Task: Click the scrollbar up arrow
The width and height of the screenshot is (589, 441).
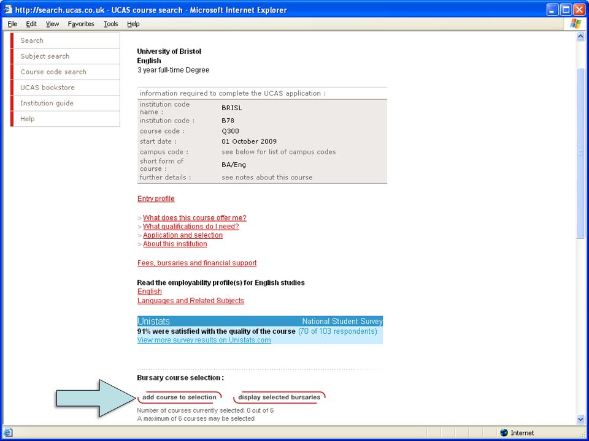Action: 580,36
